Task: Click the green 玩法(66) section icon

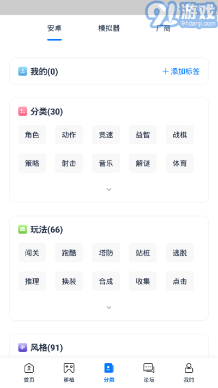Action: pyautogui.click(x=23, y=229)
